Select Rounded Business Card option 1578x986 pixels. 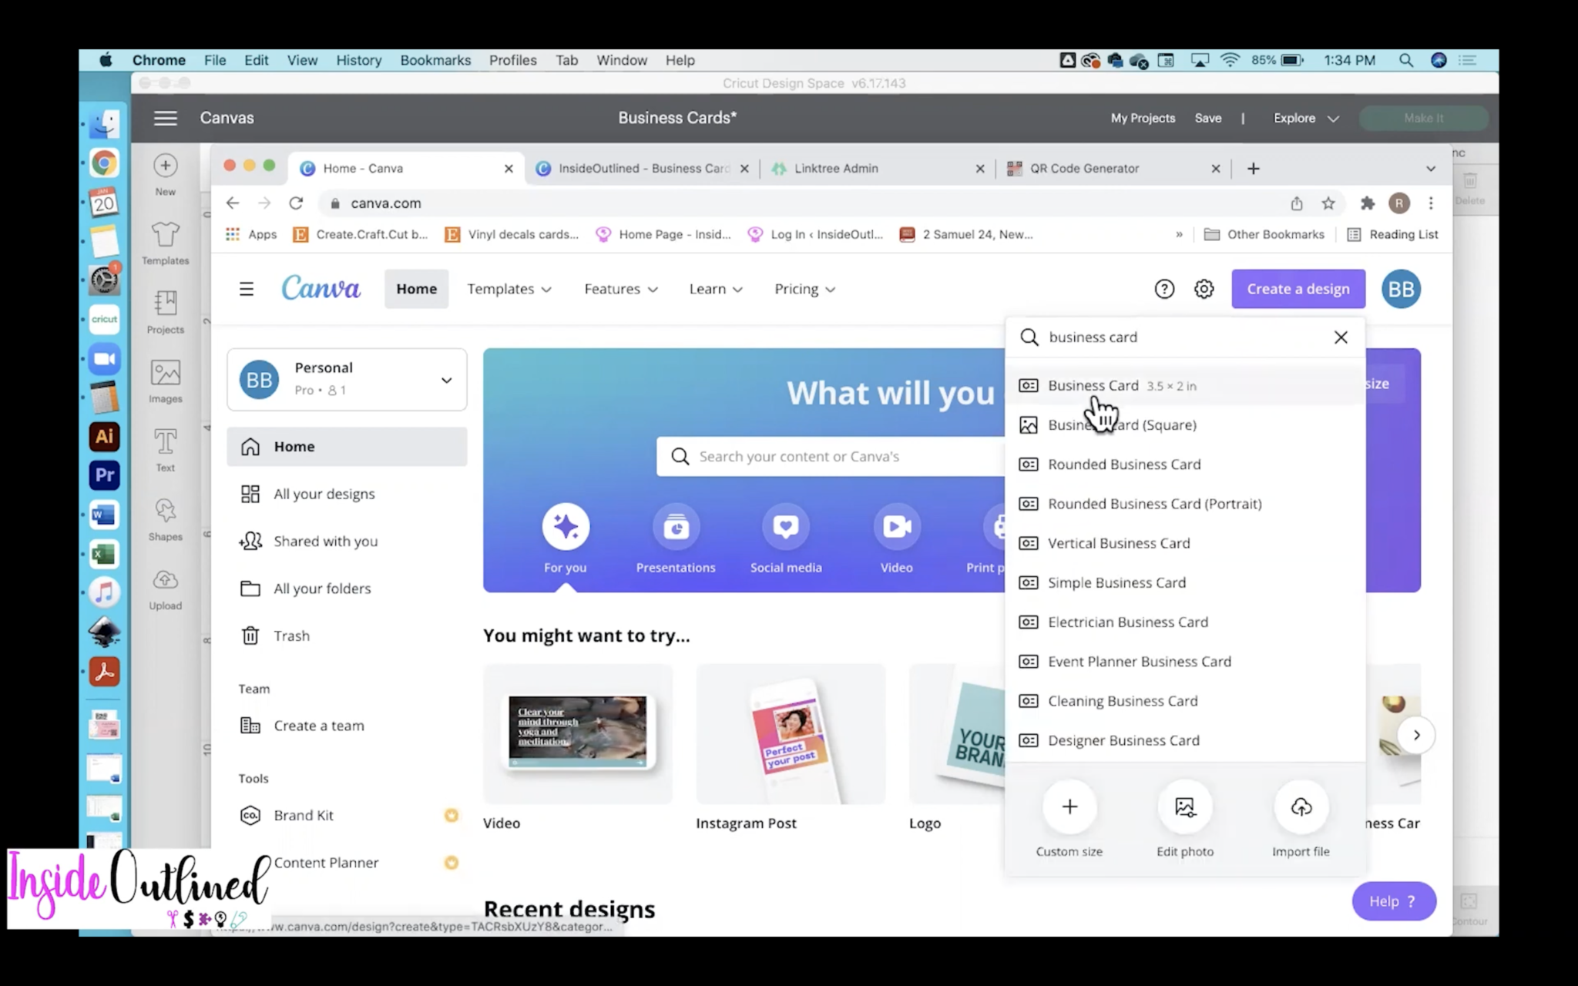(x=1124, y=464)
